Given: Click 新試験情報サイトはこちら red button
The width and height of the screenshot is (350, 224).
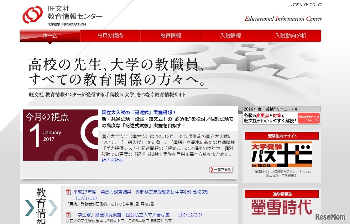Looking at the screenshot, I should coord(309,118).
